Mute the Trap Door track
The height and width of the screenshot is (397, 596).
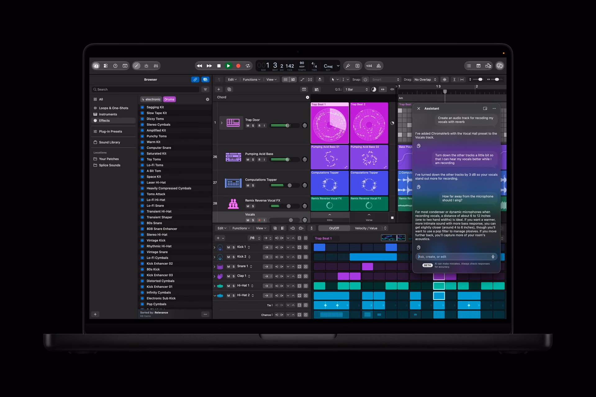(248, 126)
